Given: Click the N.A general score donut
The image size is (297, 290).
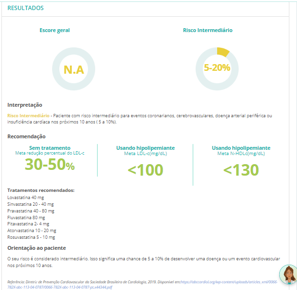Looking at the screenshot, I should tap(74, 69).
